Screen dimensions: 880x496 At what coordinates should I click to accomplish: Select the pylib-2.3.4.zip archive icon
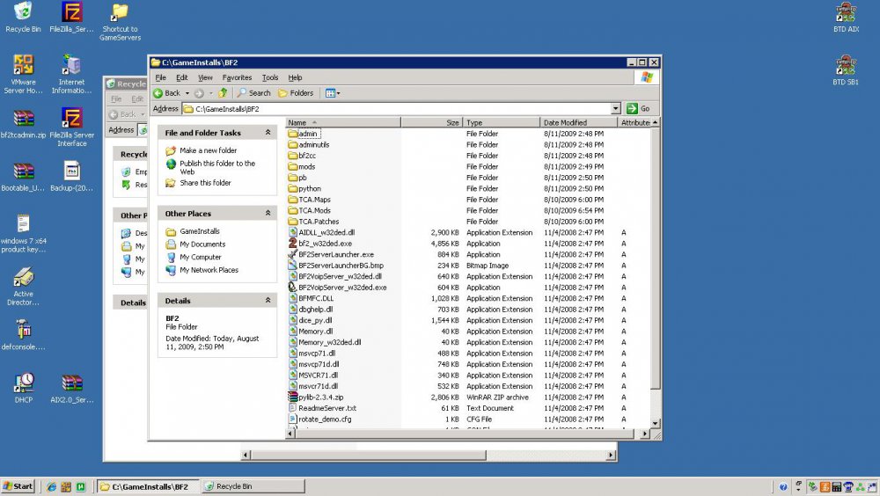point(293,398)
